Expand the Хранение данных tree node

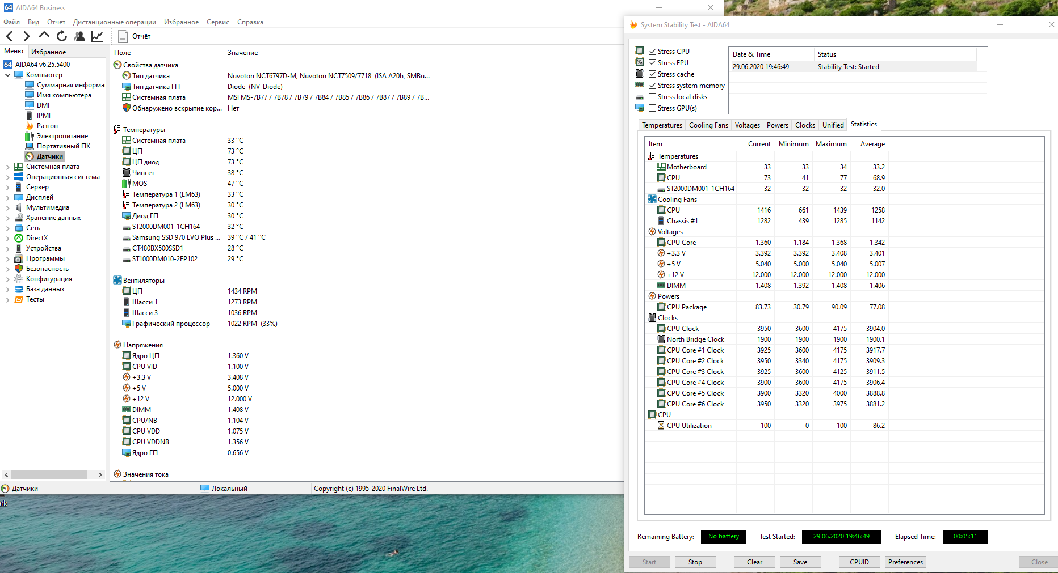coord(7,218)
